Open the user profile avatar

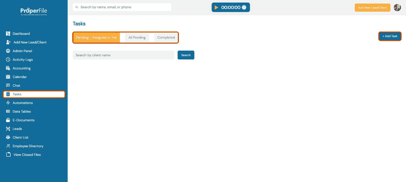397,7
